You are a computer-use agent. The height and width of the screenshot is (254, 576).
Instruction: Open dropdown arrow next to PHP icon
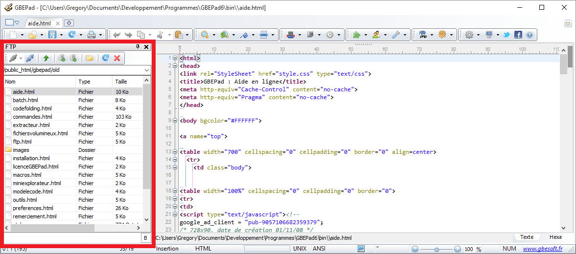(x=431, y=35)
